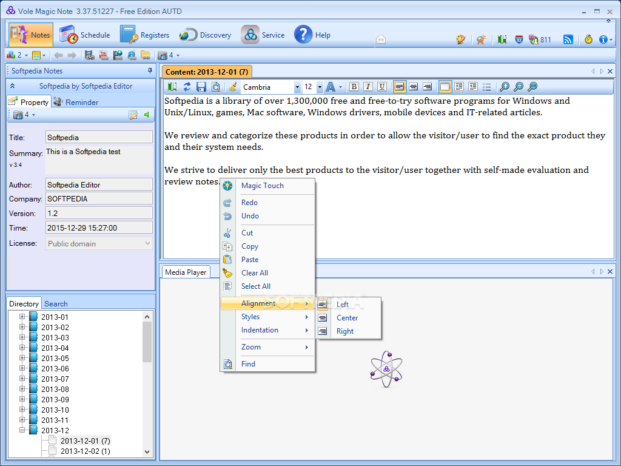
Task: Open the Zoom submenu
Action: tap(267, 347)
